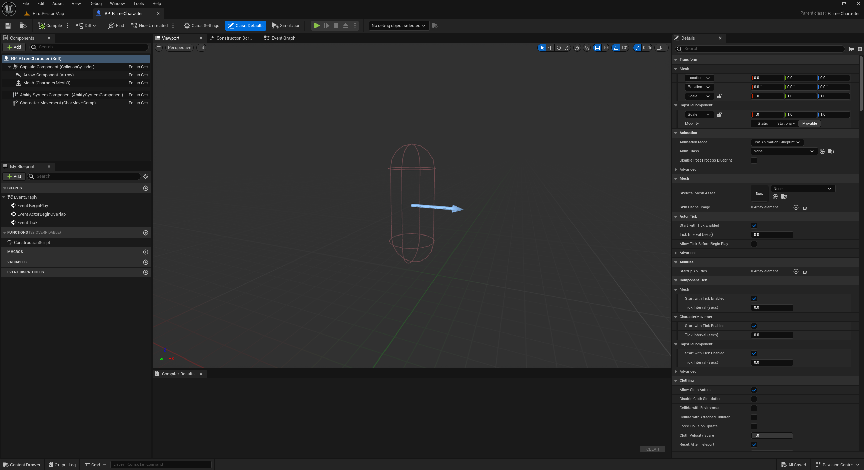Activate translate gizmo tool in viewport

pos(550,48)
